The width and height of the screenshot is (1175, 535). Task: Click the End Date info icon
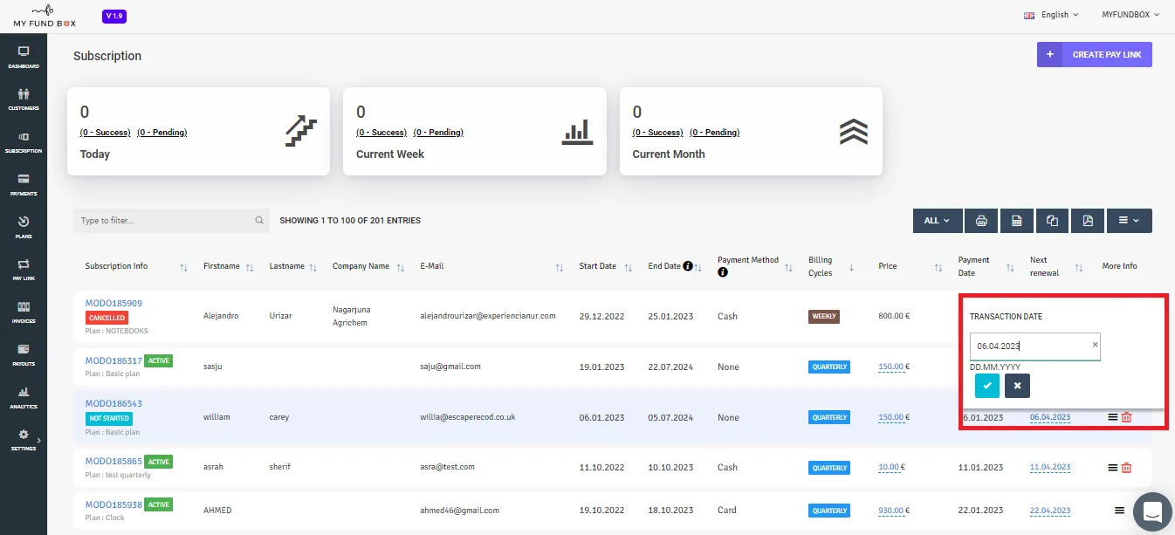688,266
